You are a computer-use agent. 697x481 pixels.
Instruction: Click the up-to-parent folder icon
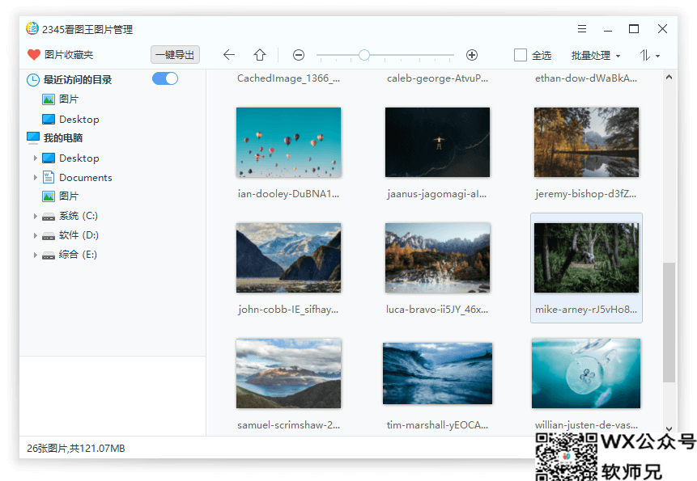pos(260,54)
